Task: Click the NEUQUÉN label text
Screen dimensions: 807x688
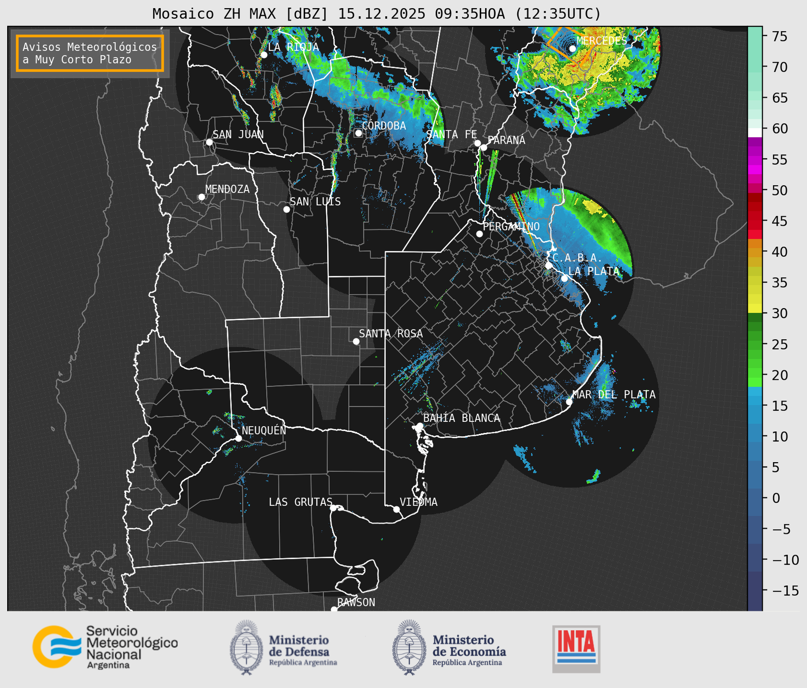Action: tap(264, 430)
